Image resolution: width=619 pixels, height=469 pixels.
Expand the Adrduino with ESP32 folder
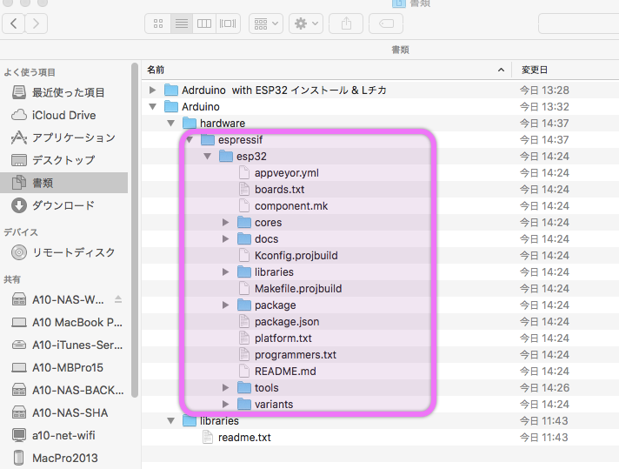[x=153, y=90]
